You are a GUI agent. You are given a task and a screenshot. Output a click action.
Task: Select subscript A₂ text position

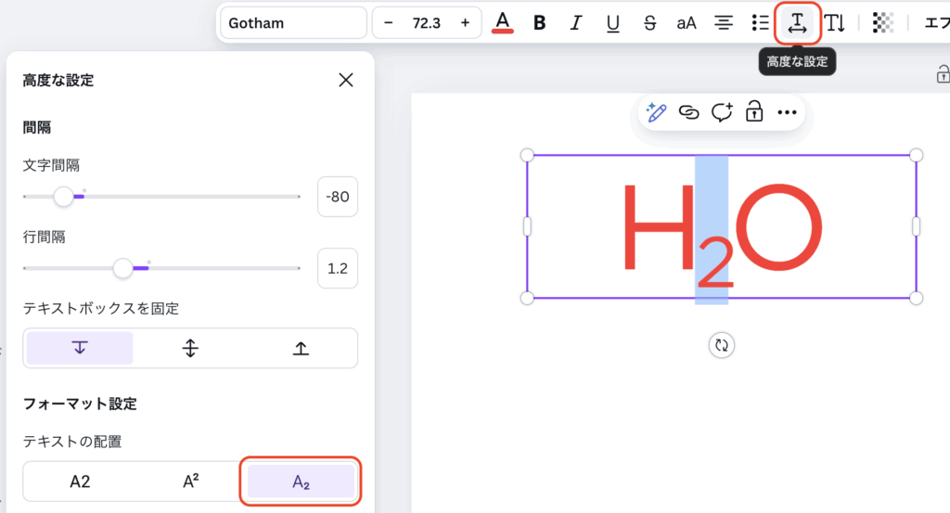pos(301,481)
